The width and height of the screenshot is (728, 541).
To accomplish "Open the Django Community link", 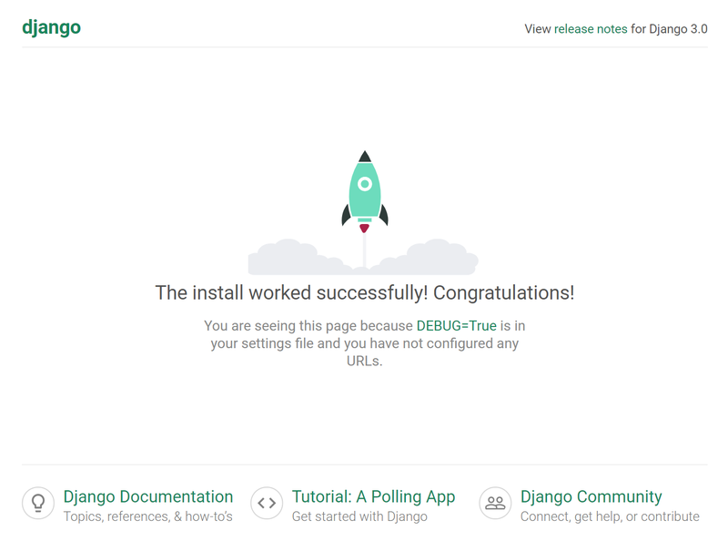I will coord(591,497).
